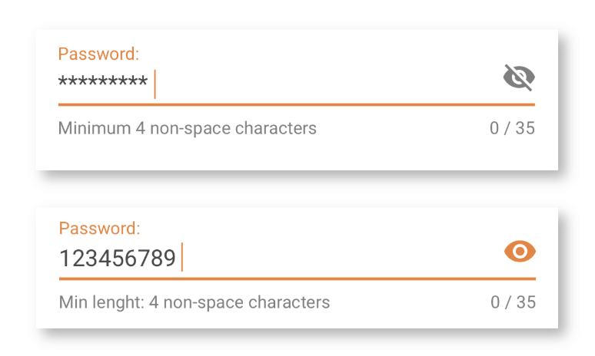The width and height of the screenshot is (595, 356).
Task: Place cursor before first asterisk
Action: pos(58,82)
